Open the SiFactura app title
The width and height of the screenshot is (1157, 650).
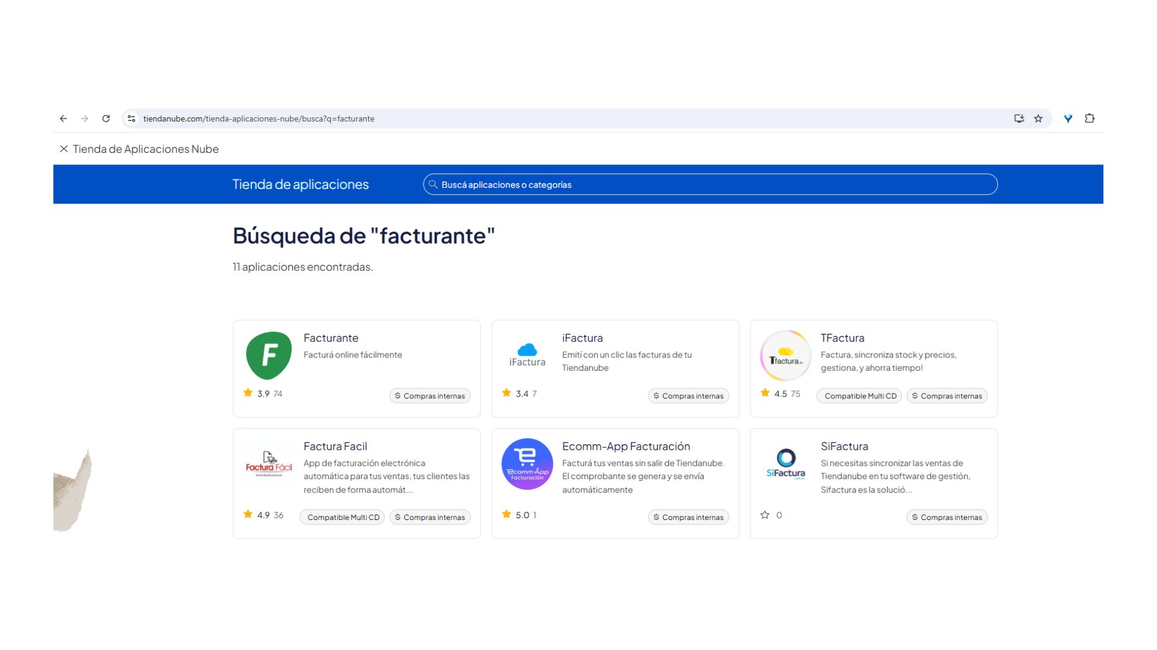click(844, 447)
